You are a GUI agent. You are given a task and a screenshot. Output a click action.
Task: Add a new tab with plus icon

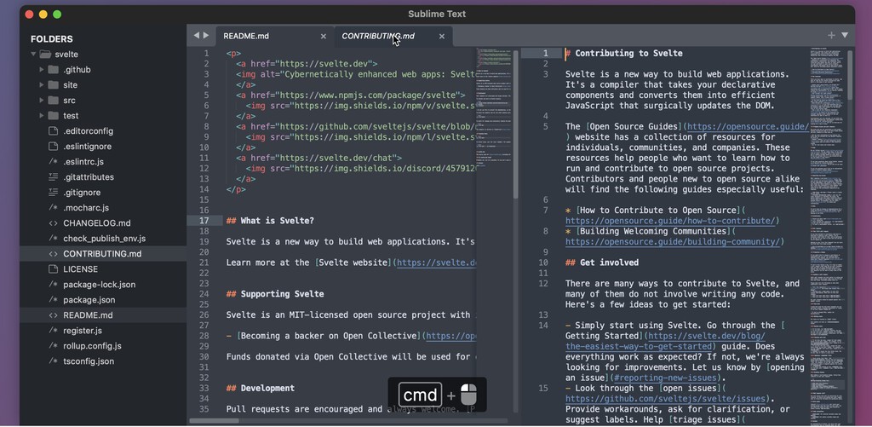(x=831, y=35)
